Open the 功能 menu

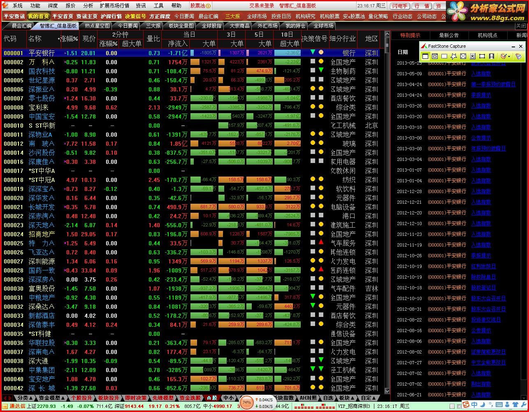click(x=35, y=6)
